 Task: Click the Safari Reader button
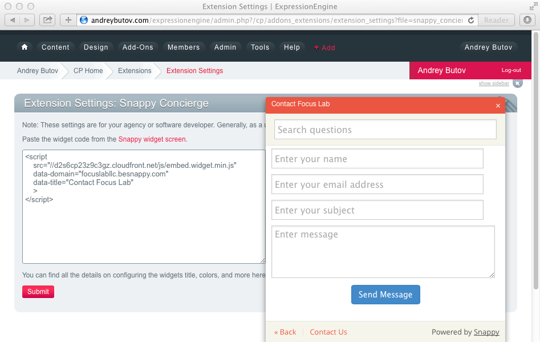(496, 20)
